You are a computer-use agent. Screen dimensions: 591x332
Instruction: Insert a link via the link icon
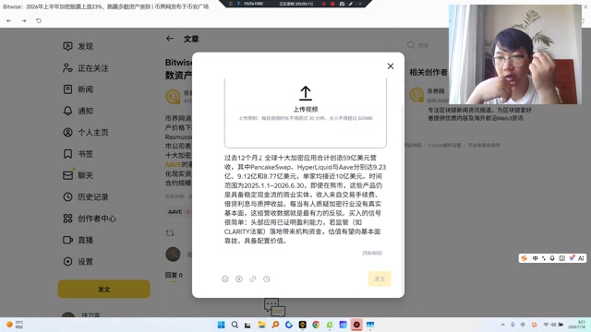click(253, 279)
